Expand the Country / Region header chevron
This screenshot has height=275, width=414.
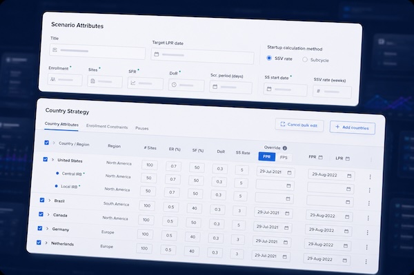pos(54,143)
